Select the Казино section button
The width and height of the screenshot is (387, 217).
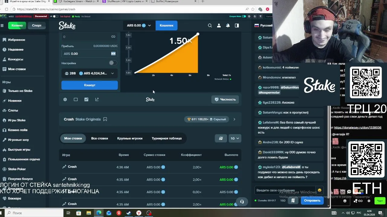pos(17,25)
